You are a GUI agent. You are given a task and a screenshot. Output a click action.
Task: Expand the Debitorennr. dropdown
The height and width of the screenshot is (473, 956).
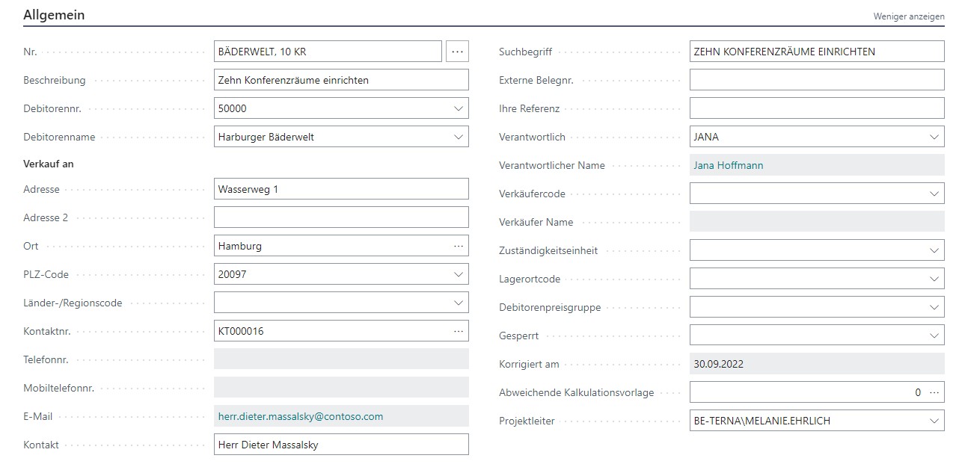(x=458, y=108)
